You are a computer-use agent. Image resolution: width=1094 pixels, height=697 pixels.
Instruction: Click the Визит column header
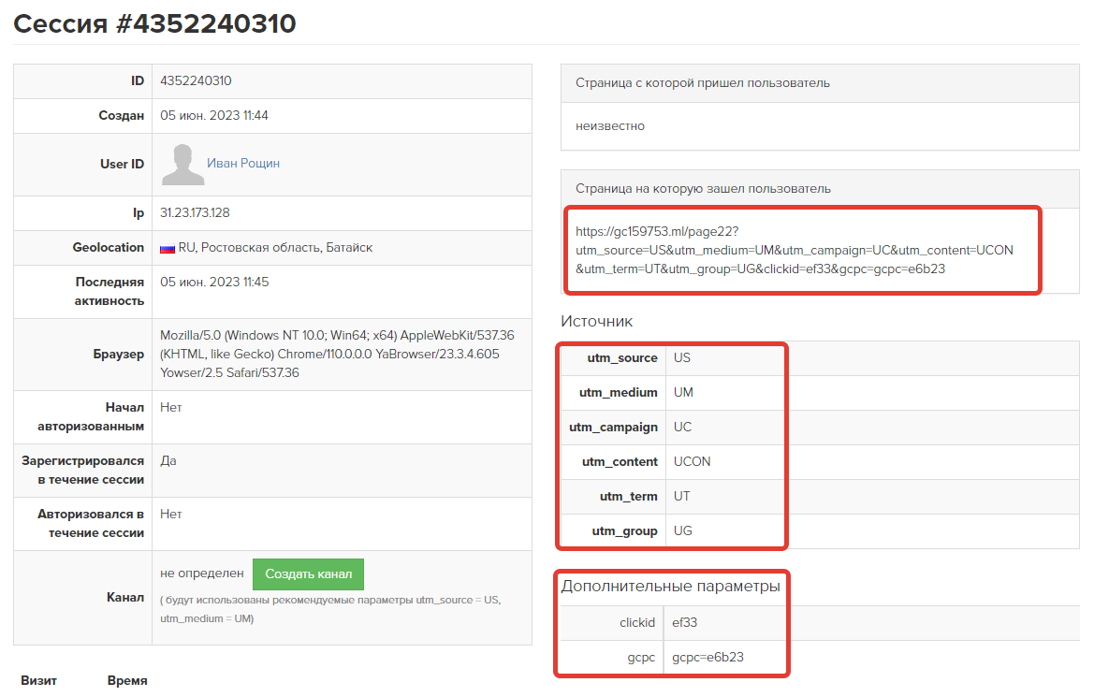coord(39,681)
